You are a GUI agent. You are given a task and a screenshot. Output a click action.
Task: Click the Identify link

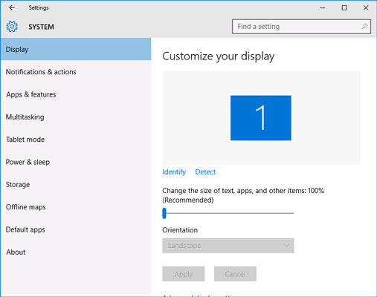point(174,172)
